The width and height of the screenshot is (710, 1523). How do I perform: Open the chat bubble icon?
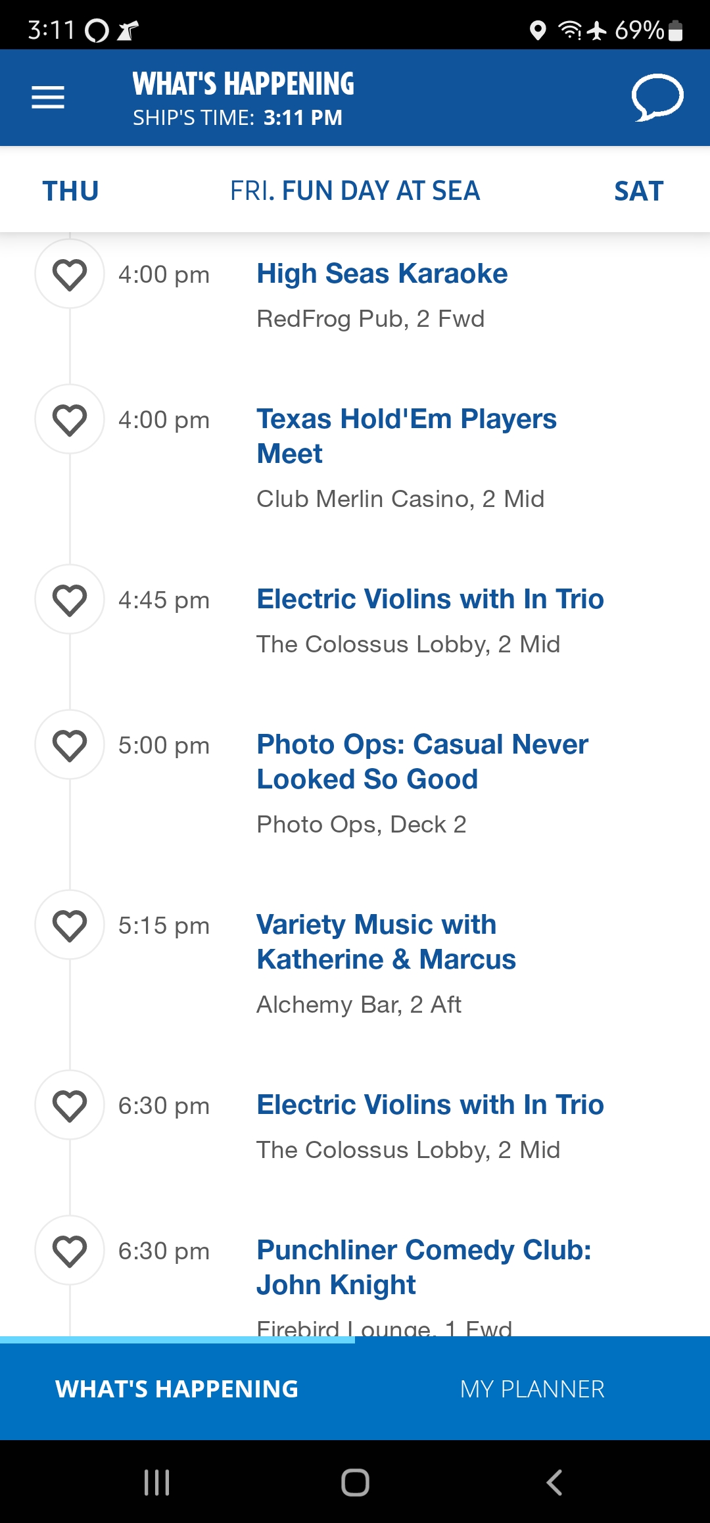point(657,97)
